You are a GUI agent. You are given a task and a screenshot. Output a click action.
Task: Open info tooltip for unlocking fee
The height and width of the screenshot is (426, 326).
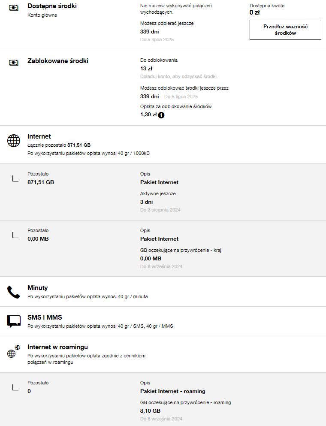coord(161,115)
